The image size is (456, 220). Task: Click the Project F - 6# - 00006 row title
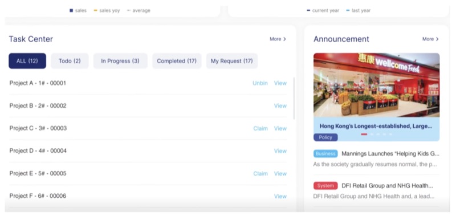point(38,196)
